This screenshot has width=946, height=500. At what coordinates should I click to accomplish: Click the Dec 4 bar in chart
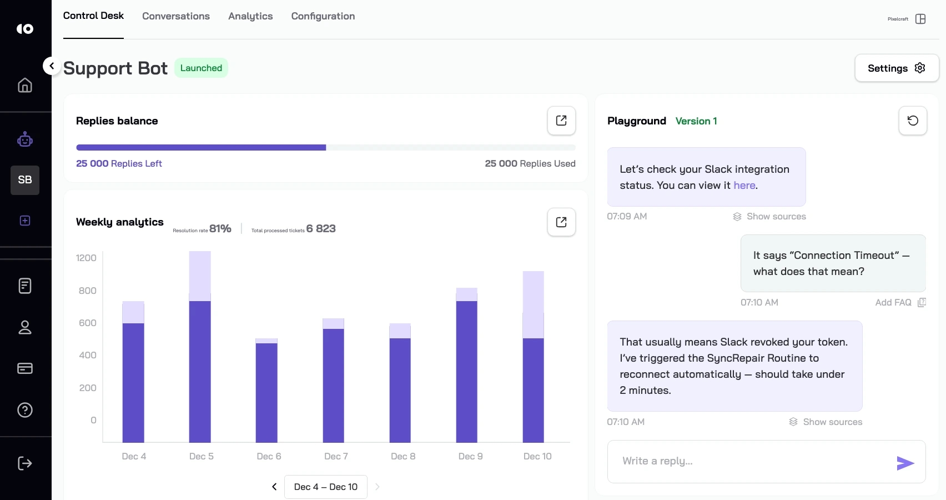click(x=133, y=372)
